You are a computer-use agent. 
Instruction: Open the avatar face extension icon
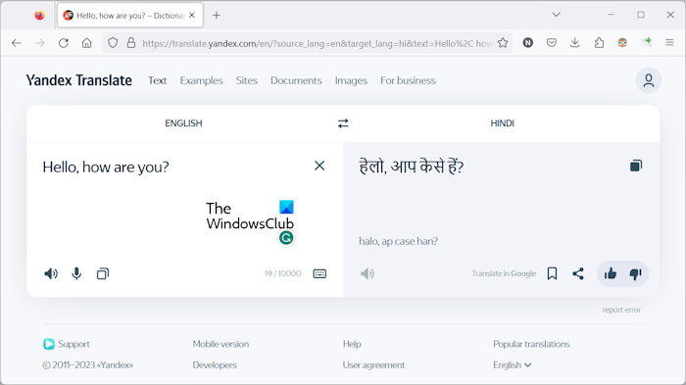point(622,42)
